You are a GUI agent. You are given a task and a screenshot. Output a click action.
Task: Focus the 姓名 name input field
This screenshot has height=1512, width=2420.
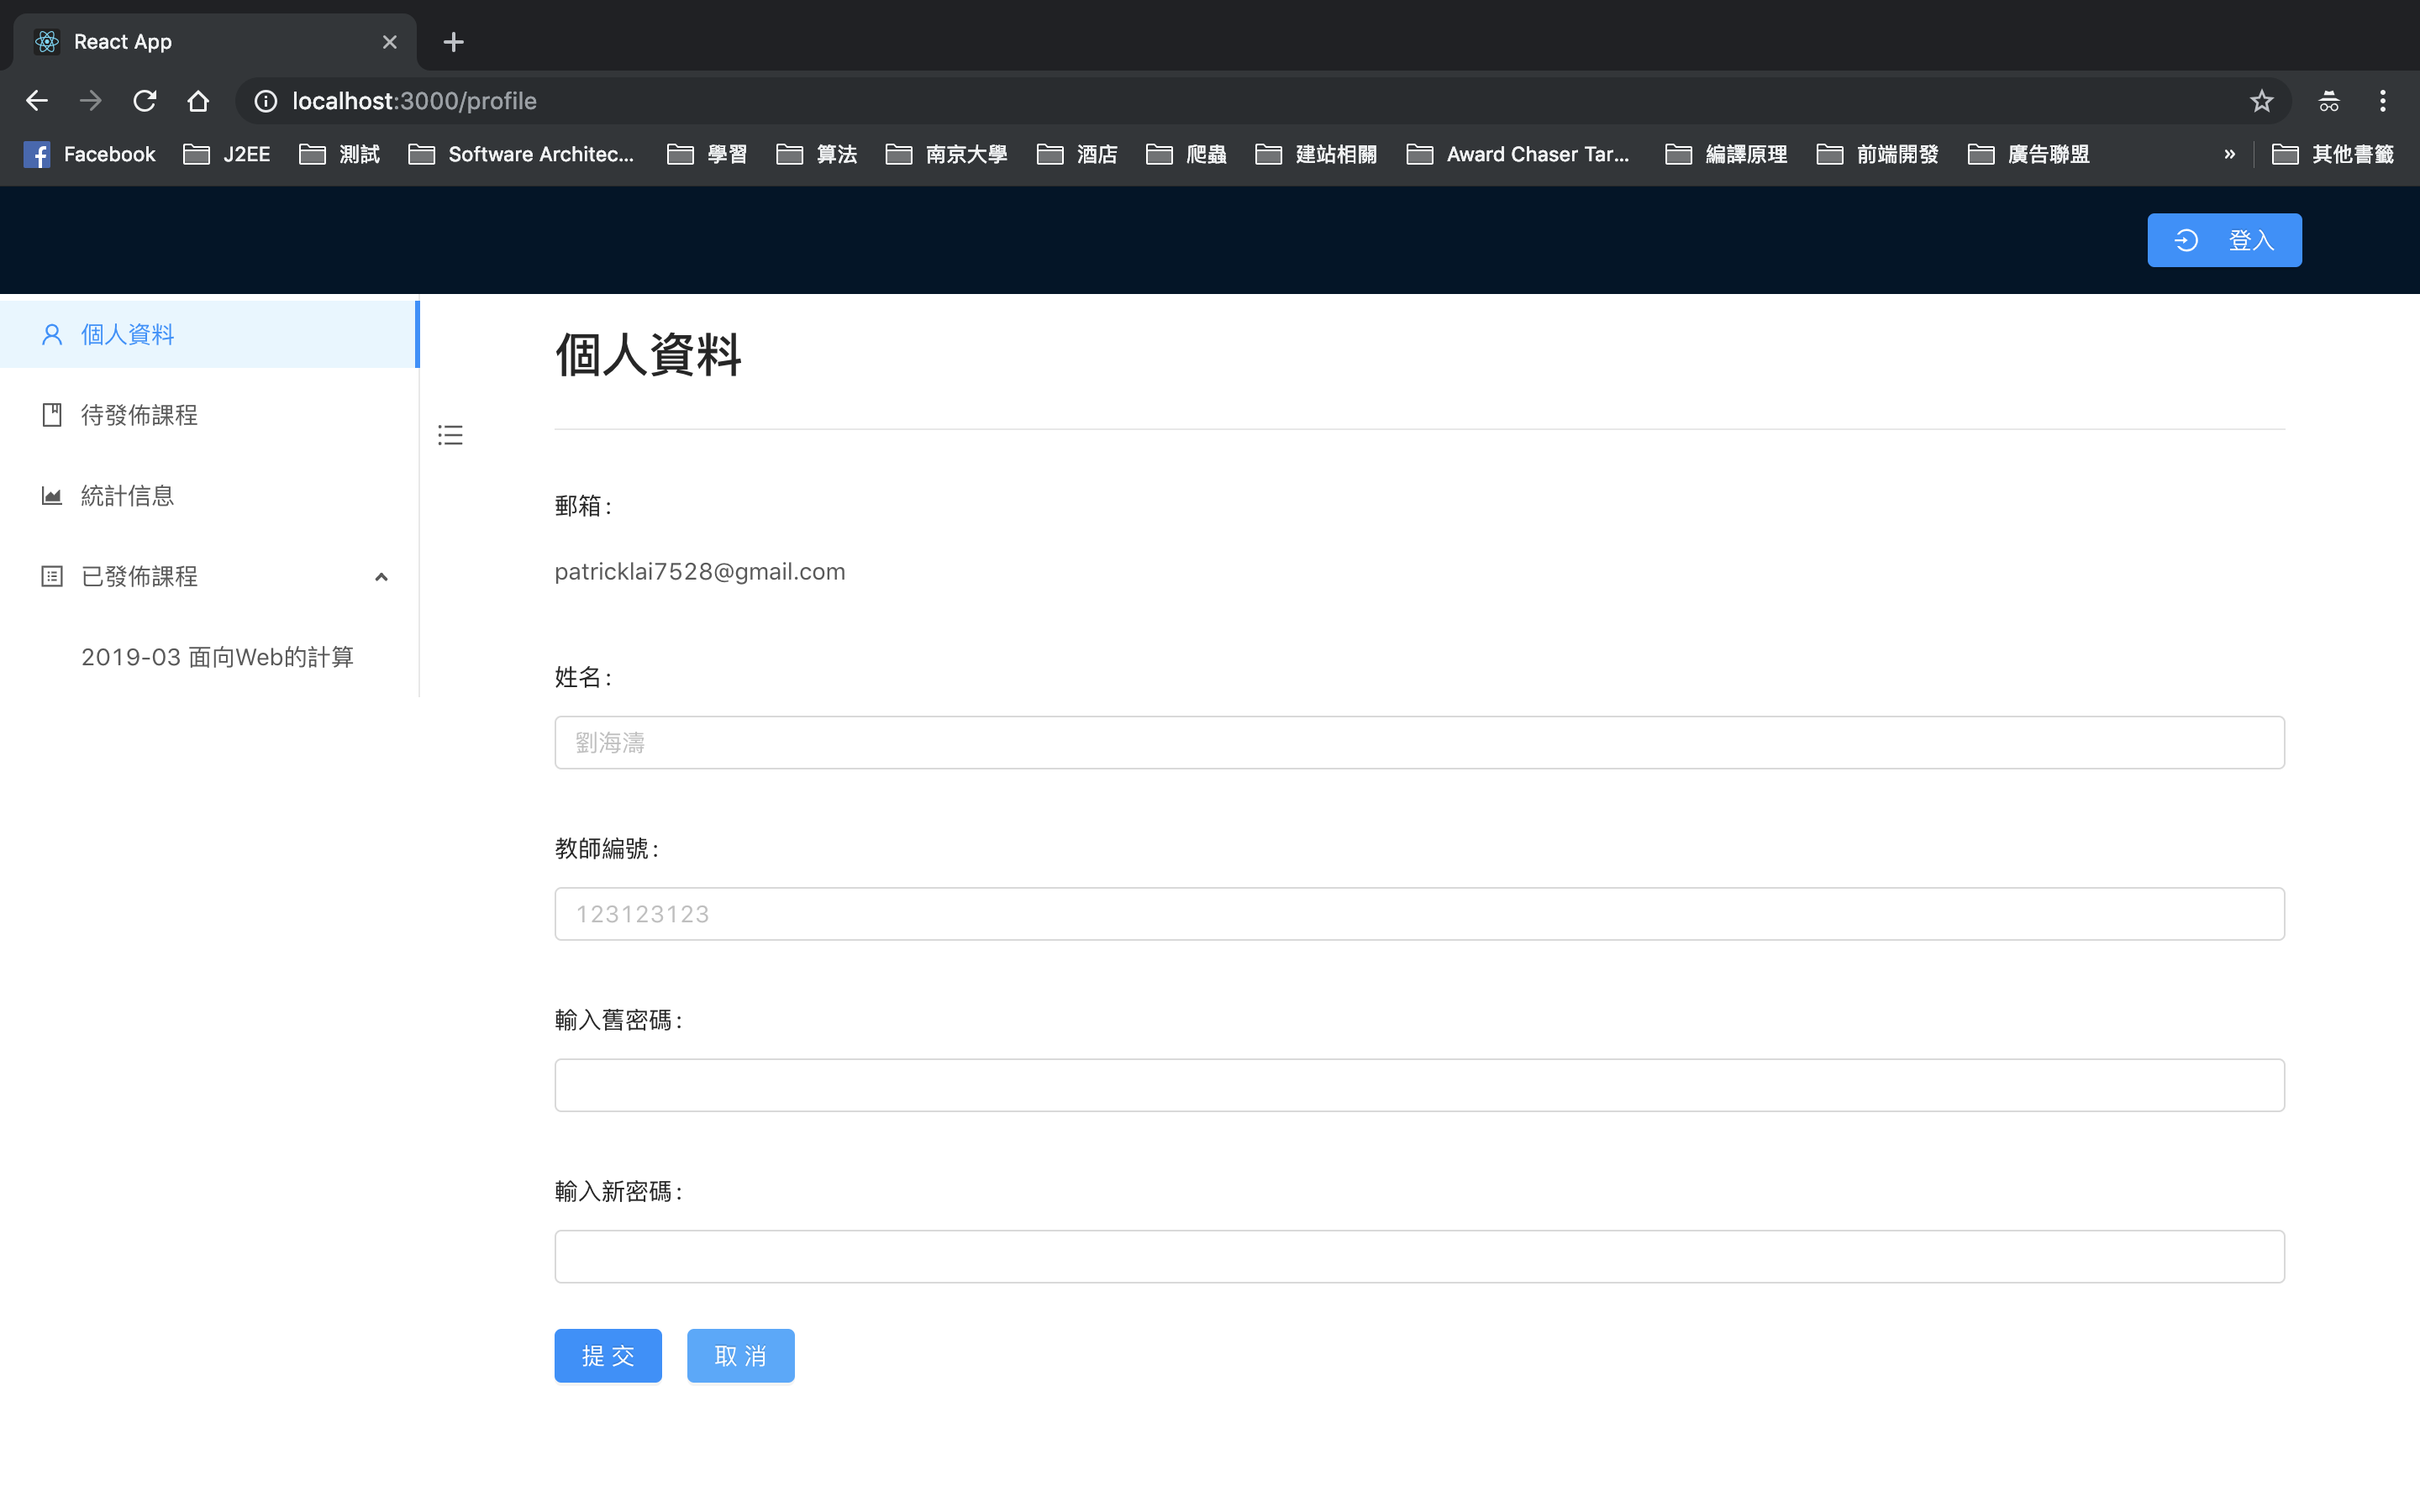click(1418, 742)
